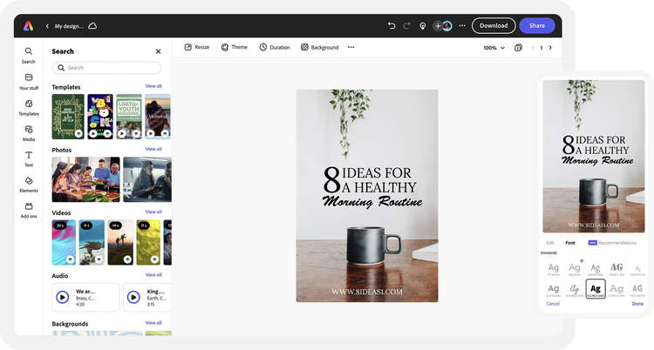Open toolbar overflow menu after Background

(351, 47)
